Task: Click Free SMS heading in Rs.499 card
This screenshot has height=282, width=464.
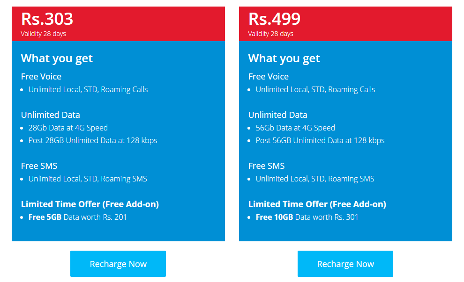Action: (266, 166)
